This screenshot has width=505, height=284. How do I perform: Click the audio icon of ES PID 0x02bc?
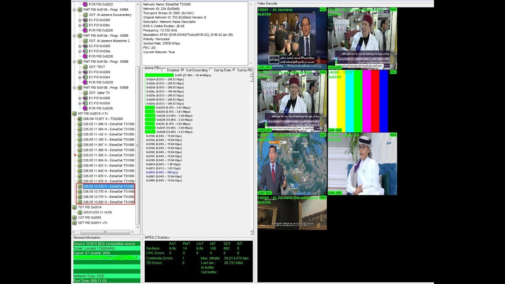pyautogui.click(x=85, y=25)
